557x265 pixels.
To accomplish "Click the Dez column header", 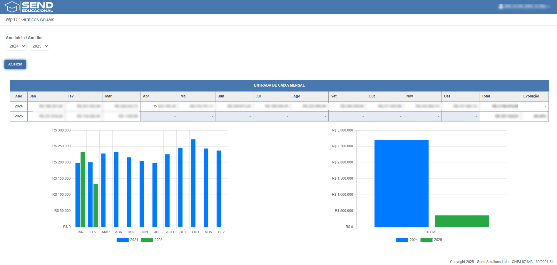I will click(x=460, y=96).
